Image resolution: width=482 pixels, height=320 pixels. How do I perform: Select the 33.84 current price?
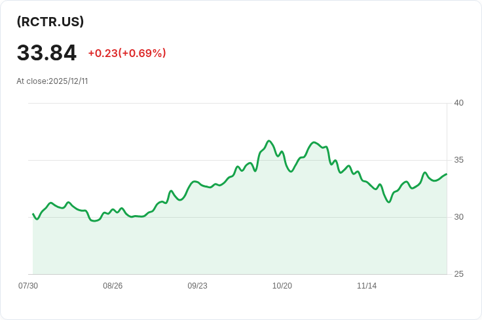click(46, 53)
